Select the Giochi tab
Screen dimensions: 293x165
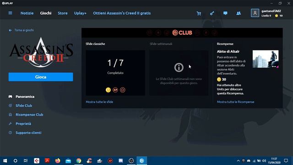(x=46, y=13)
